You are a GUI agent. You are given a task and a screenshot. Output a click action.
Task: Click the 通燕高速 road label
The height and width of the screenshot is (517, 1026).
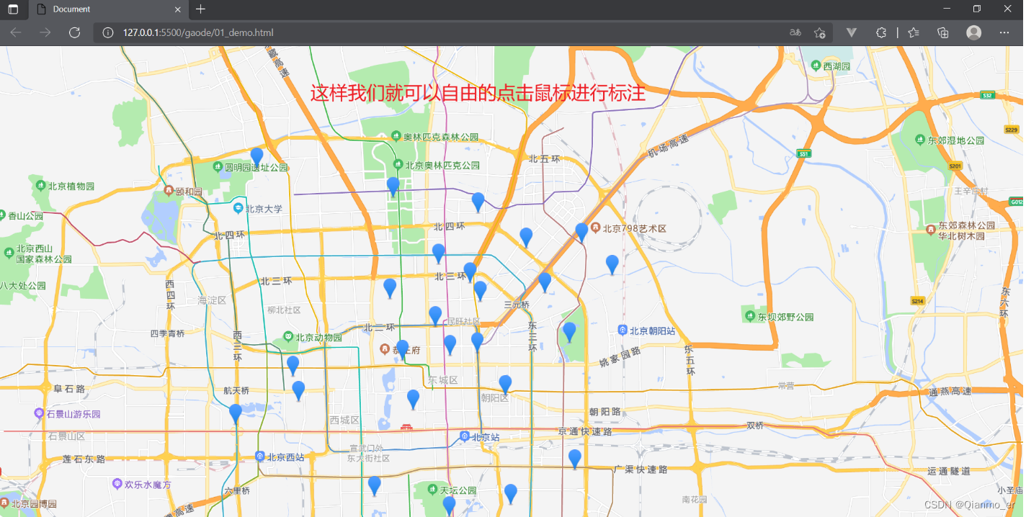(x=950, y=391)
